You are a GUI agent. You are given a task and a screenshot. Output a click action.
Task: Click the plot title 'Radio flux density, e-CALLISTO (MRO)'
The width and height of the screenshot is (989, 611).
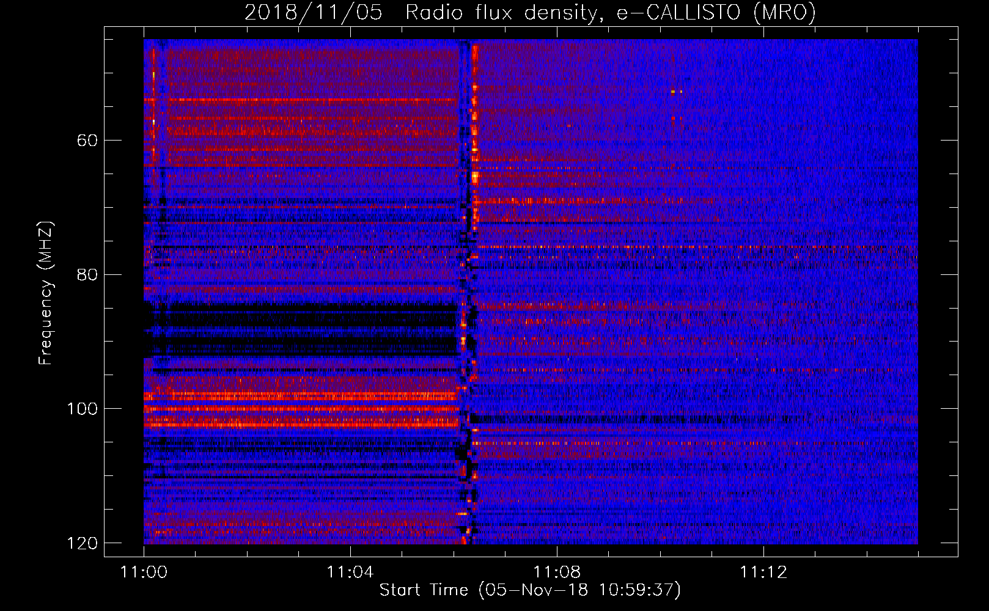click(610, 13)
